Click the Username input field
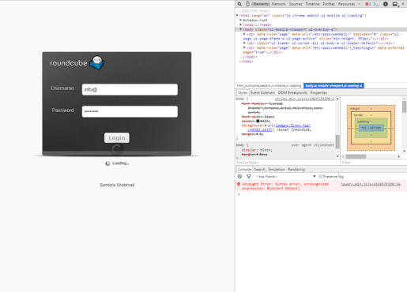The width and height of the screenshot is (407, 292). click(x=130, y=90)
